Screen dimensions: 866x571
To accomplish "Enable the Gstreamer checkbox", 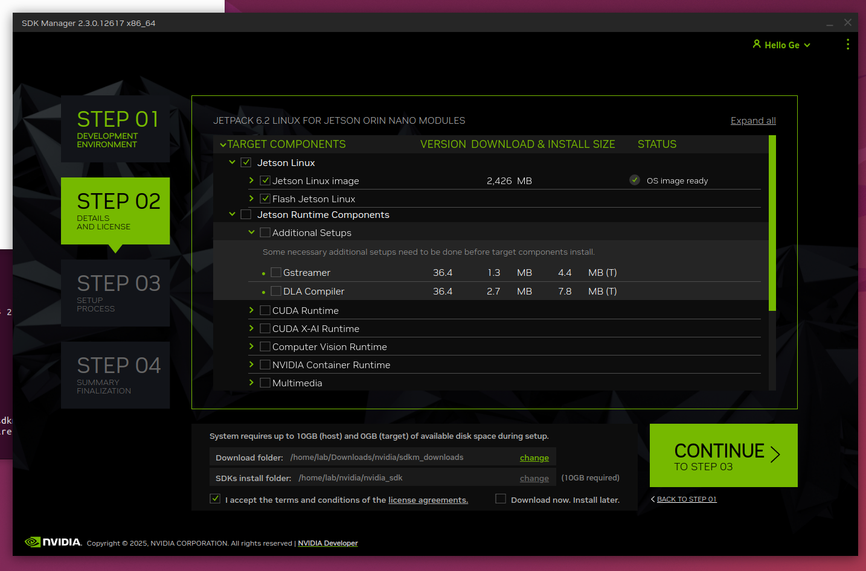I will [276, 272].
